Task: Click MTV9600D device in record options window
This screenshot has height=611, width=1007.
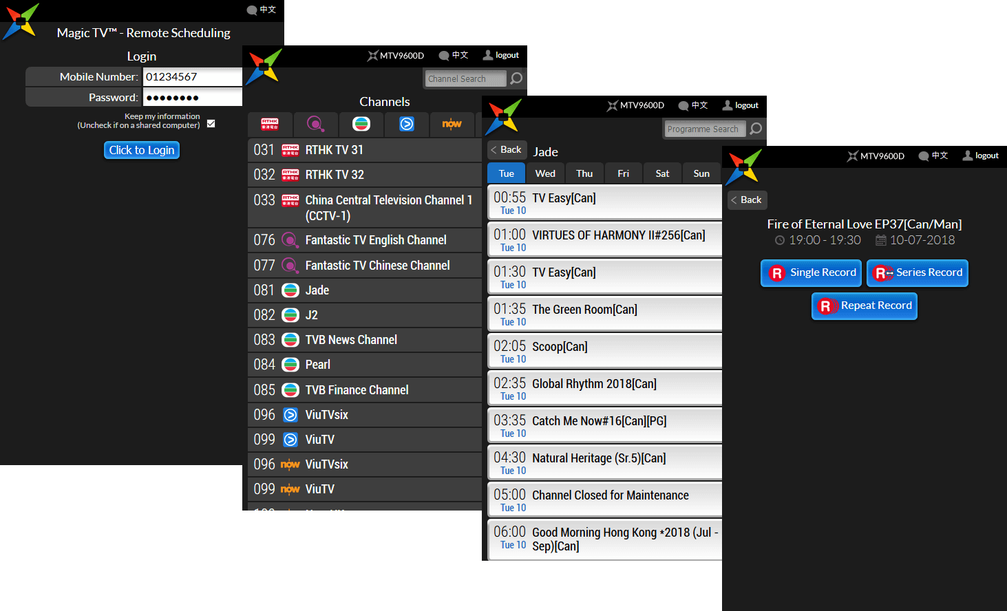Action: pos(876,156)
